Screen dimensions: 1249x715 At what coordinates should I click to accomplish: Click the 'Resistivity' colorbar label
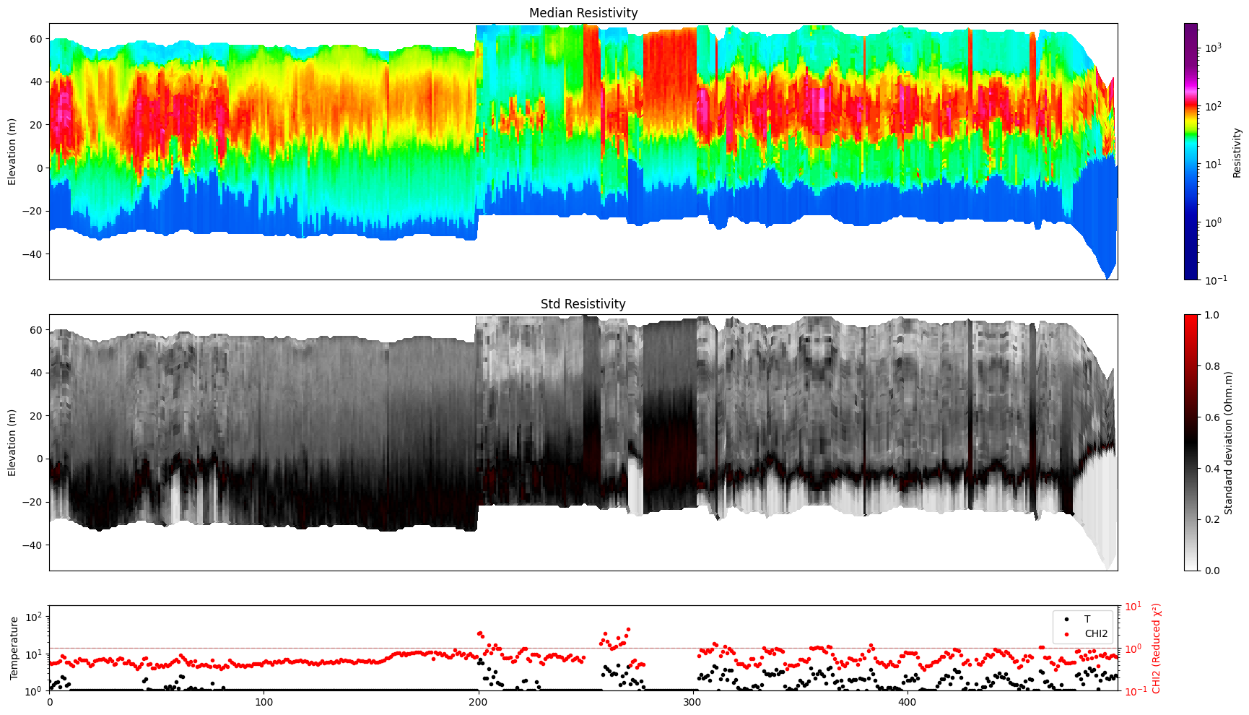point(1237,152)
